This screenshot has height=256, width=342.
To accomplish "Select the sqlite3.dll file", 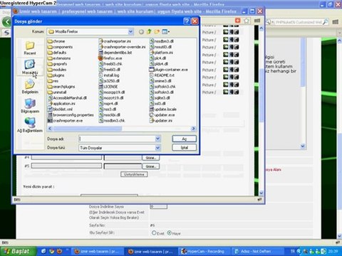I will 160,98.
